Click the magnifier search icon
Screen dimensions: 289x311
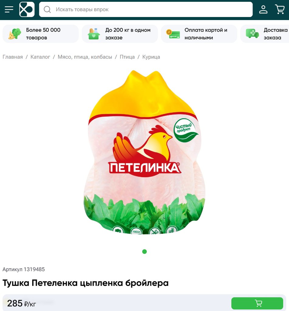[47, 9]
